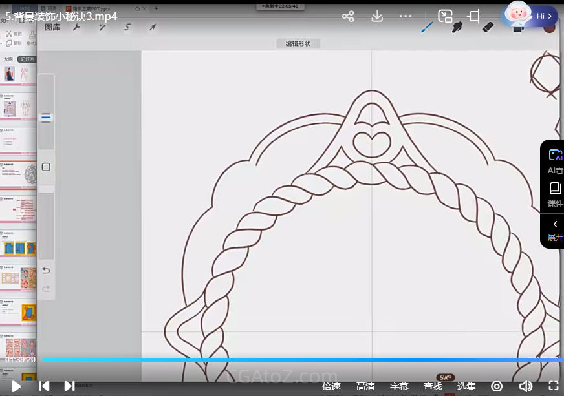Image resolution: width=564 pixels, height=396 pixels.
Task: Open the three-dot more options menu
Action: coord(406,16)
